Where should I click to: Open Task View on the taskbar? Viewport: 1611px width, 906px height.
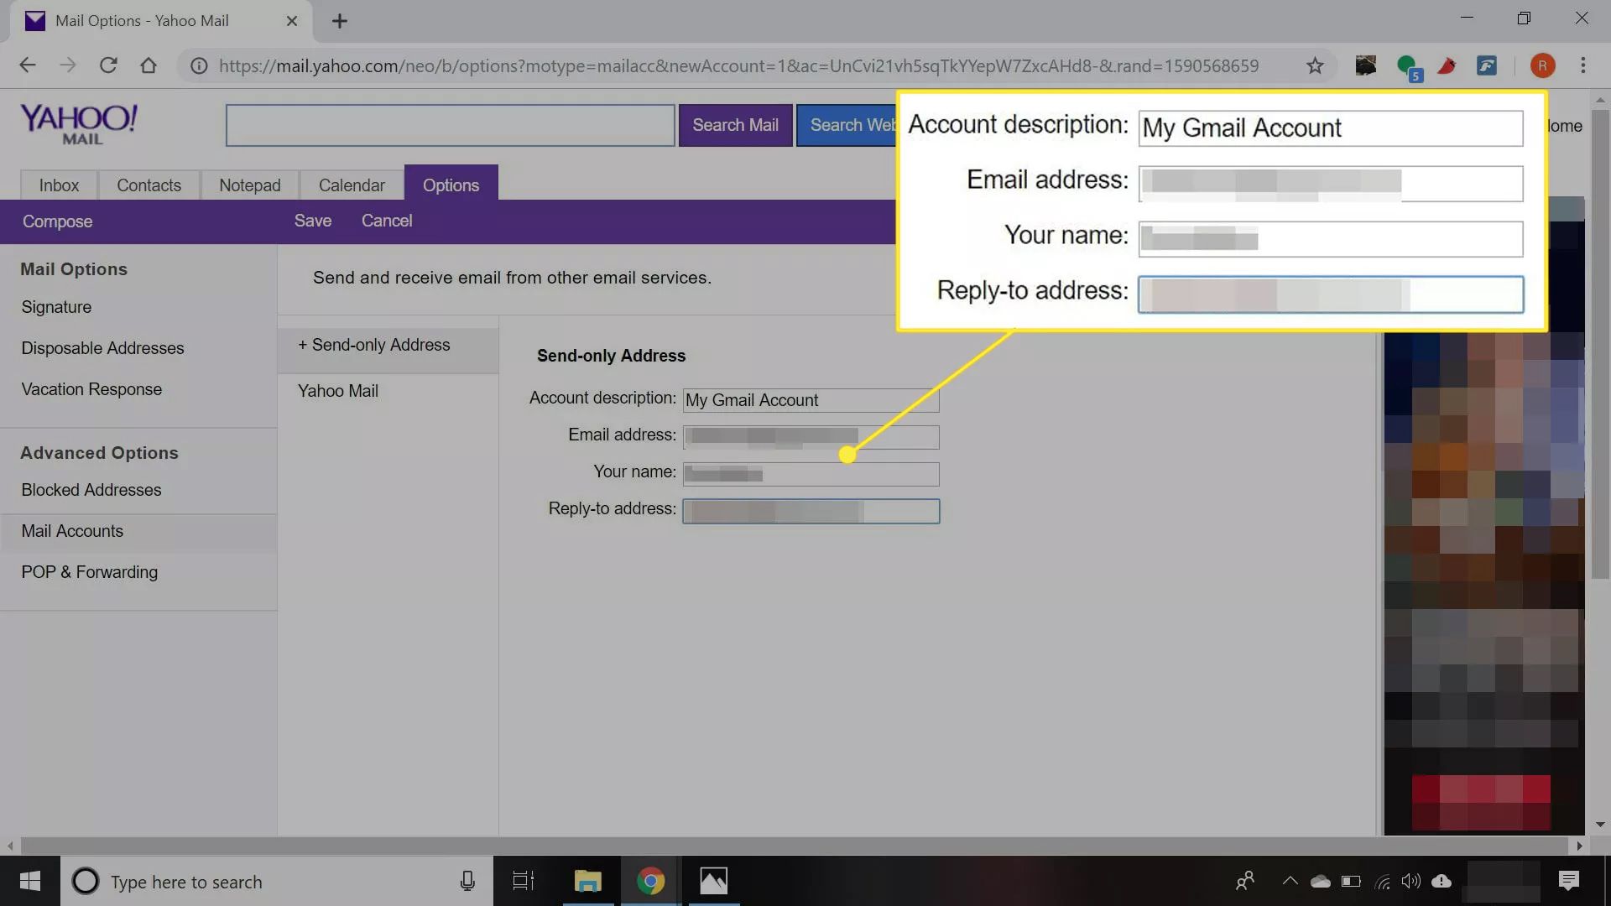524,881
